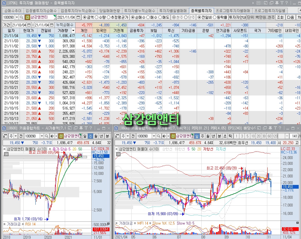This screenshot has height=239, width=301.
Task: Click the screen-number 1 badge of window 0796
Action: [x=4, y=3]
